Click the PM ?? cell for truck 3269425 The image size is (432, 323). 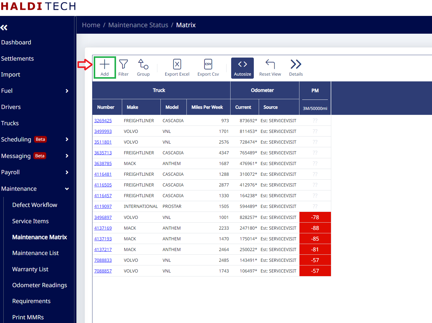(315, 121)
